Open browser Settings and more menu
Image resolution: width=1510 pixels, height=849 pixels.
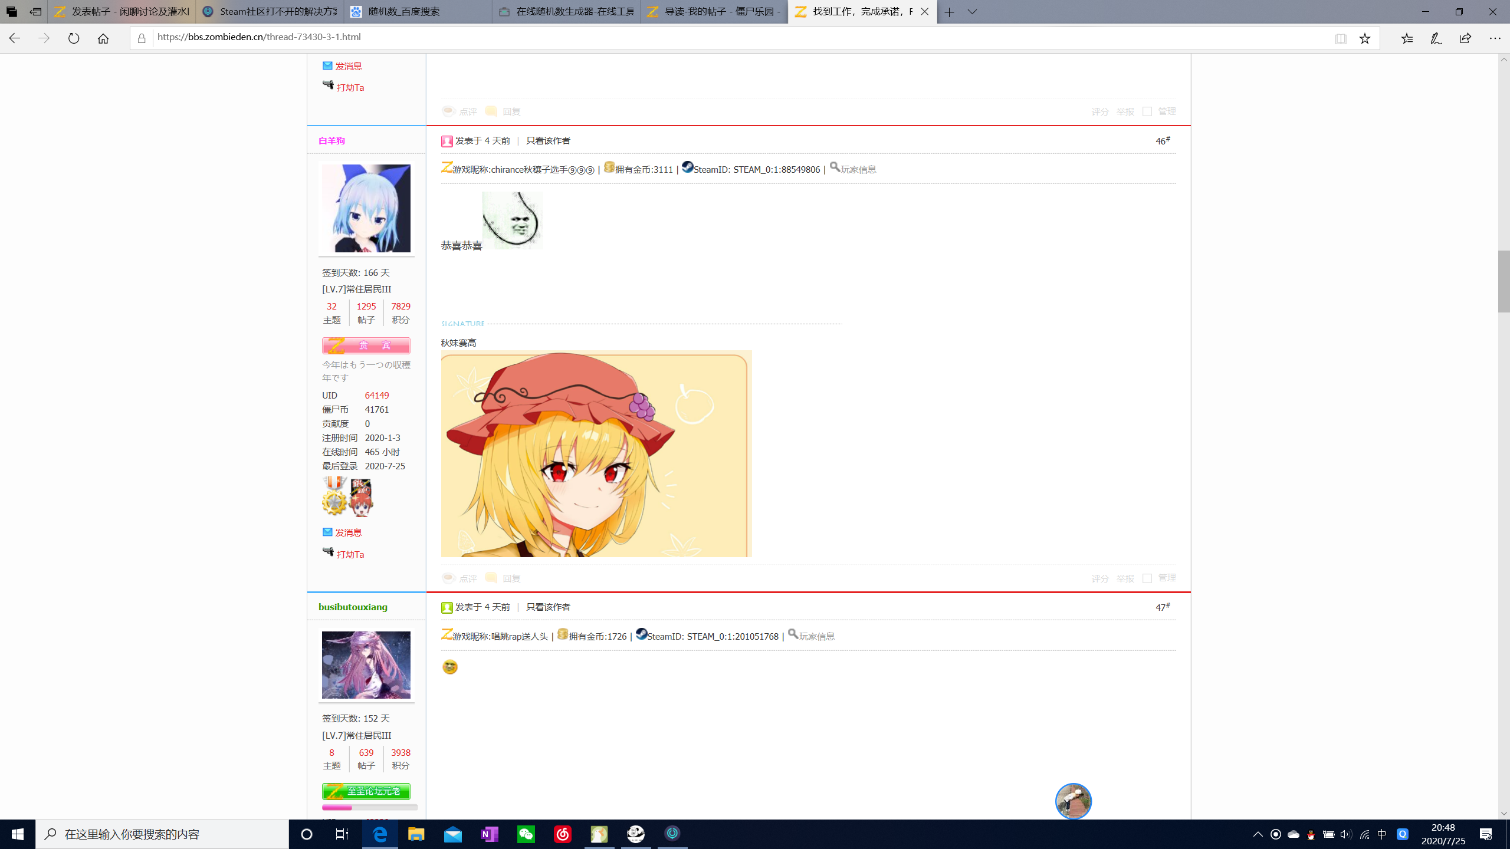pos(1495,38)
